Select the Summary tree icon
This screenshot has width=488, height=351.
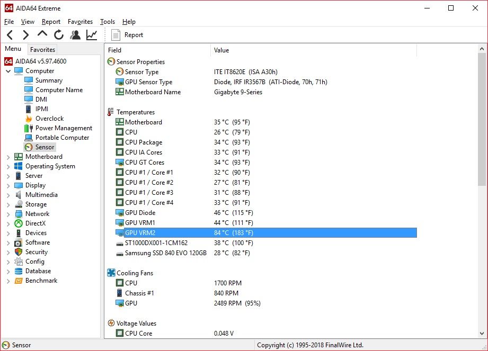[29, 80]
